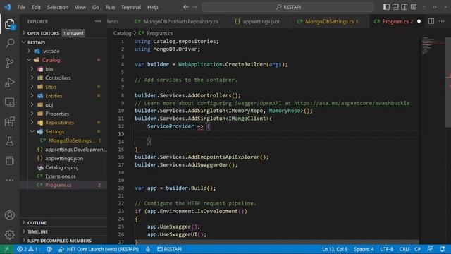Split the editor to the right
Viewport: 451px width, 254px height.
tap(431, 21)
